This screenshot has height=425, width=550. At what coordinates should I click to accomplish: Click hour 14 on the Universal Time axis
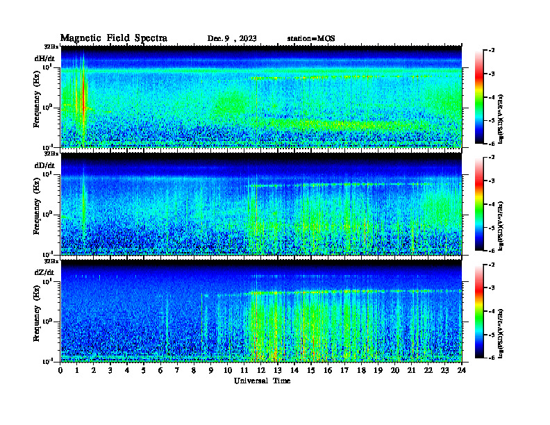click(x=294, y=370)
